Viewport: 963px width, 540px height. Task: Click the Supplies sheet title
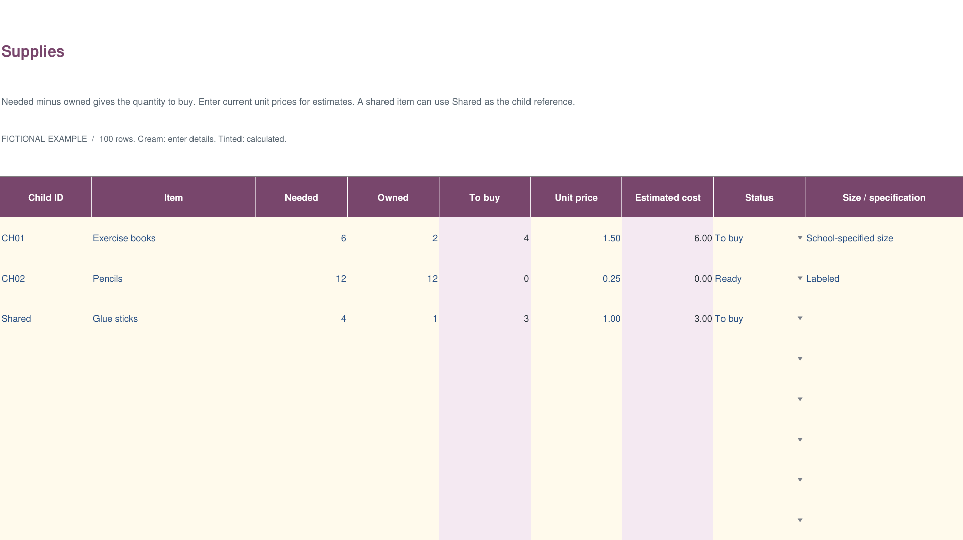(x=32, y=51)
